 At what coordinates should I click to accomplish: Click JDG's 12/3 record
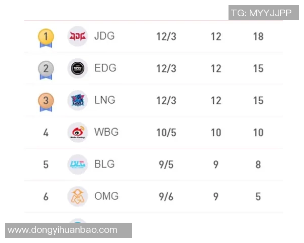click(x=166, y=36)
